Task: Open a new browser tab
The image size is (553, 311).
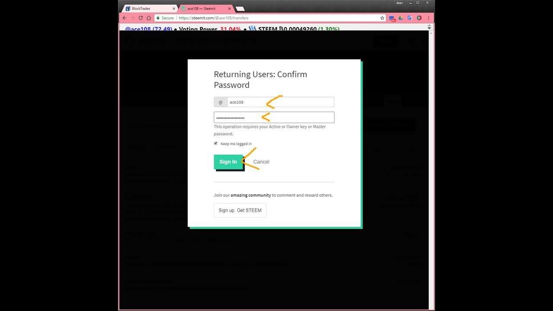Action: pyautogui.click(x=240, y=9)
